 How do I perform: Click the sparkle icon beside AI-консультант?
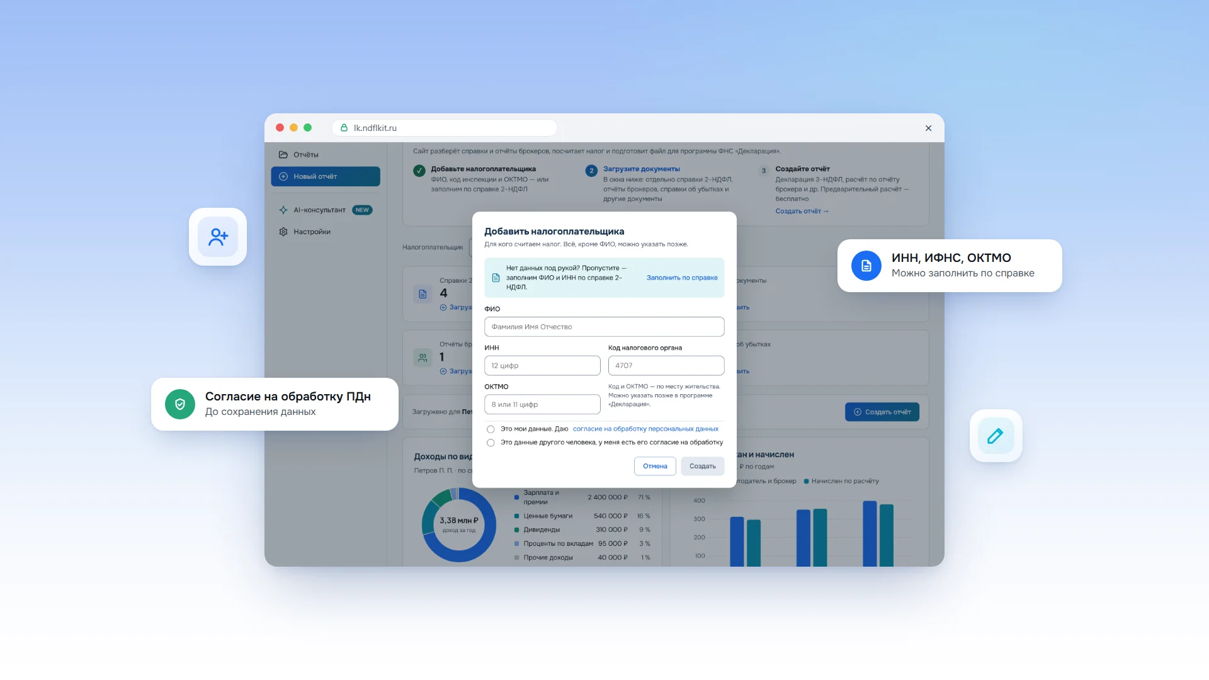pos(283,210)
